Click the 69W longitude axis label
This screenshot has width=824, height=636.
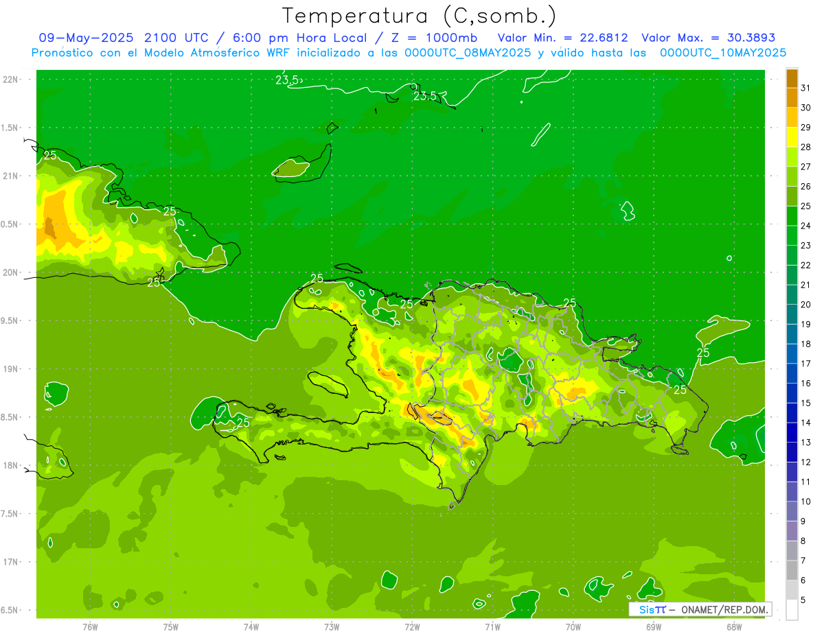[654, 626]
